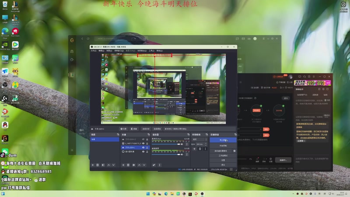Click the add source plus icon

click(x=123, y=165)
